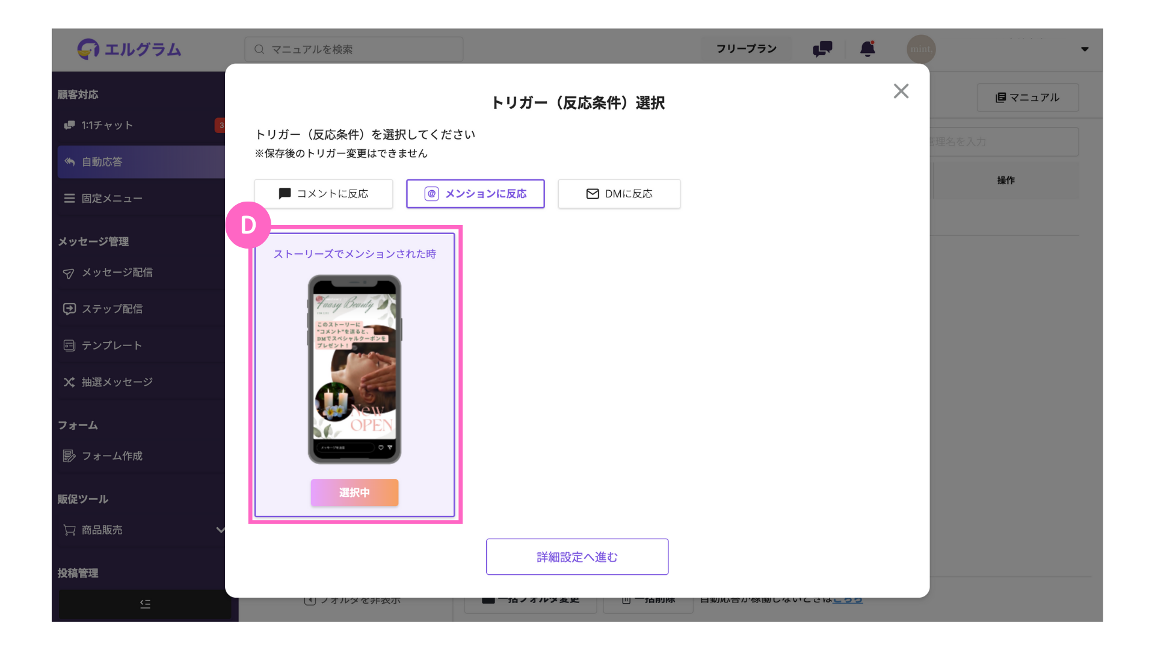Click the メッセージ配信 paper plane icon
Screen dimensions: 1155x650
click(x=69, y=273)
